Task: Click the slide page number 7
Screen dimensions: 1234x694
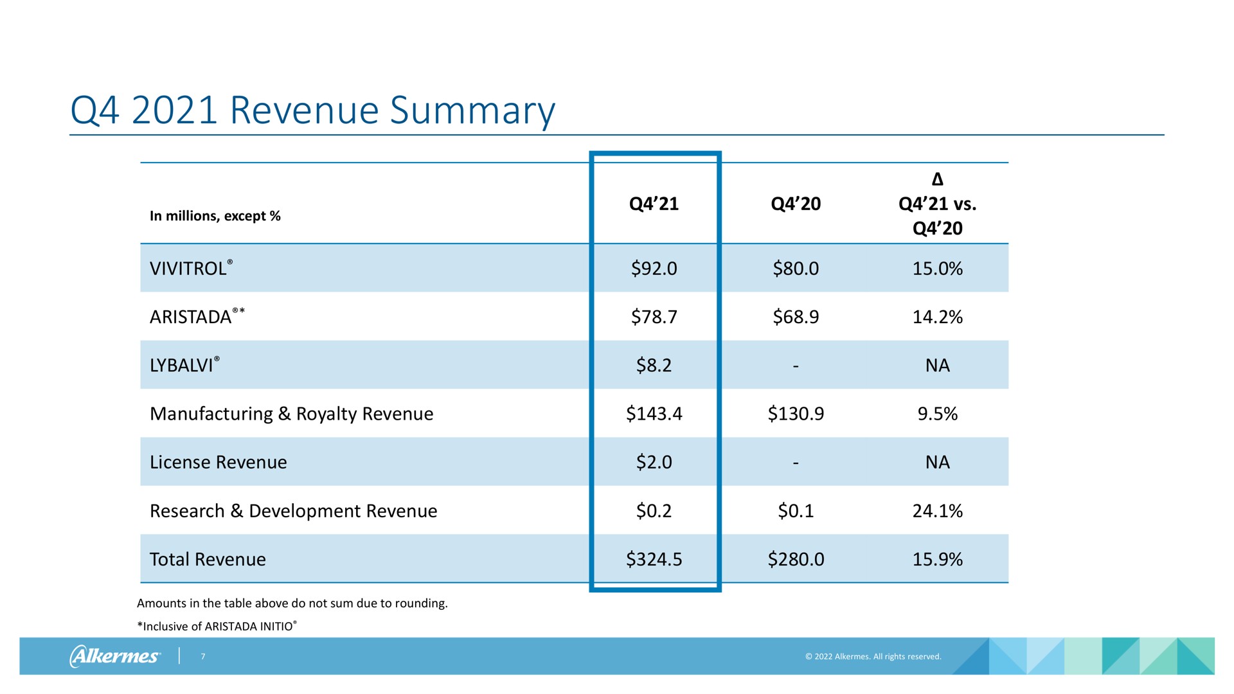Action: coord(202,656)
